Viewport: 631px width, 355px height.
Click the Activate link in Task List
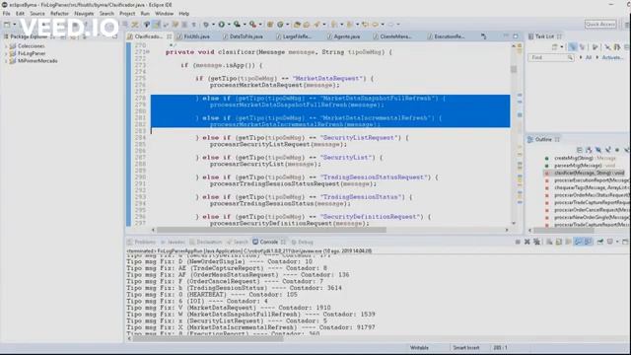point(612,57)
